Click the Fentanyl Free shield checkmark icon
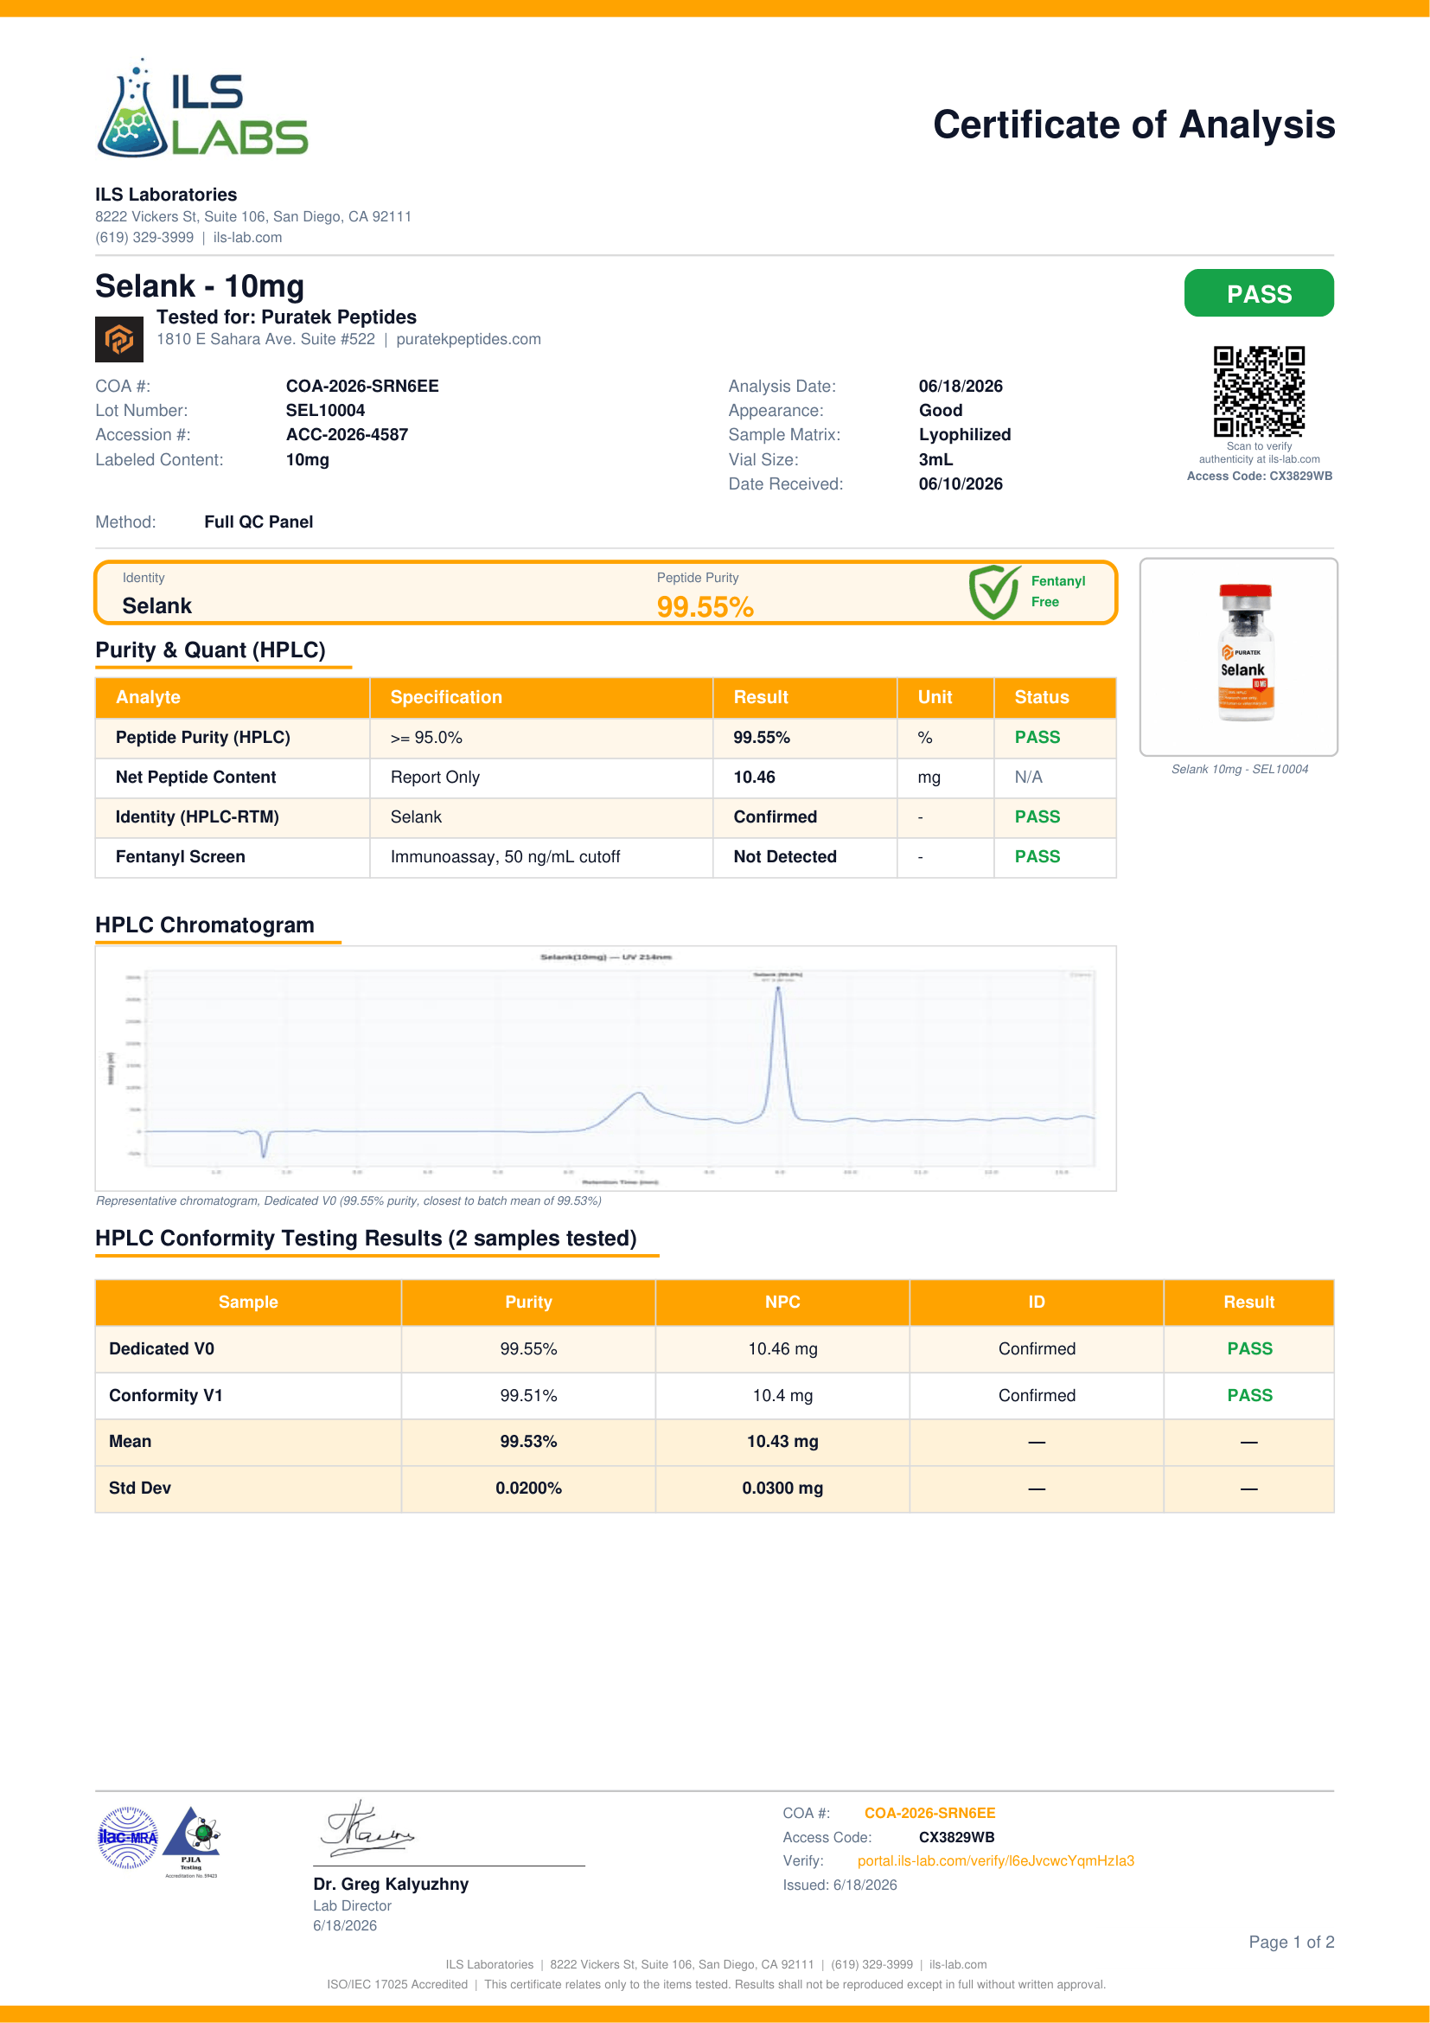1430x2023 pixels. [994, 592]
